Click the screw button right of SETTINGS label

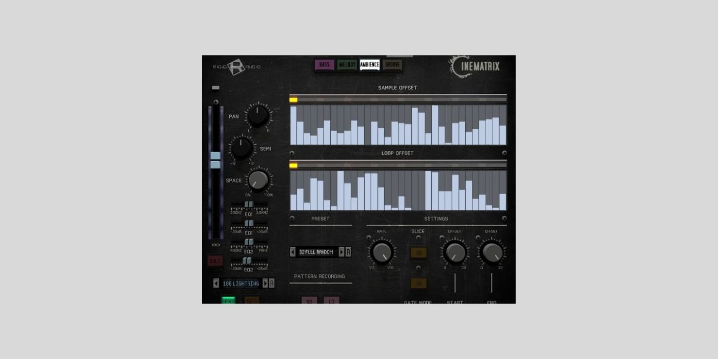[x=504, y=218]
